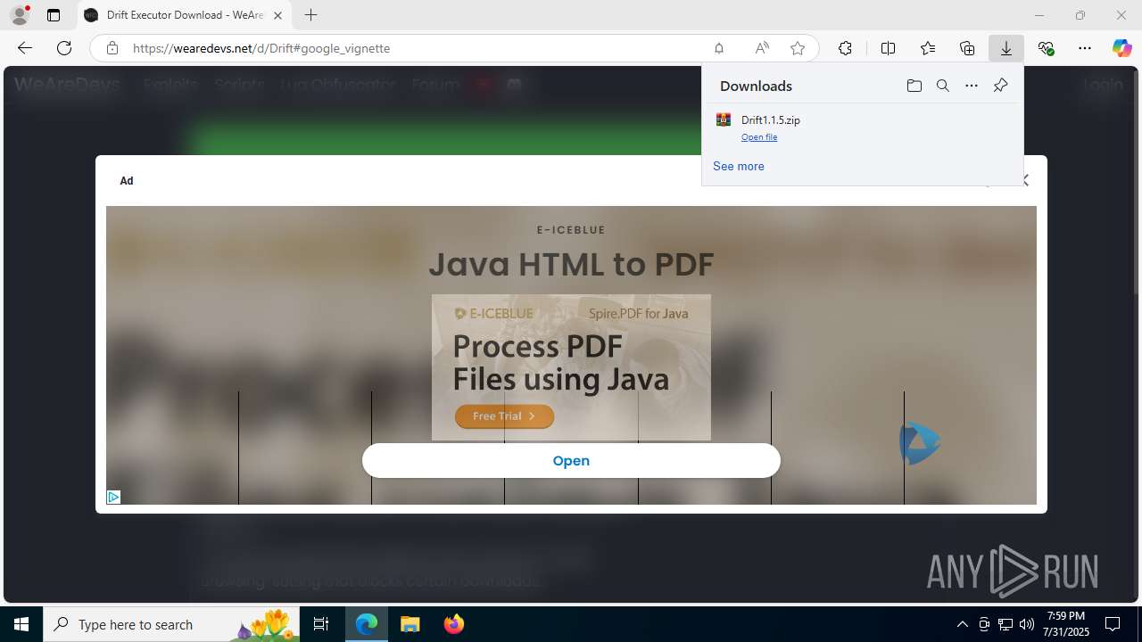Viewport: 1142px width, 642px height.
Task: Open the profile avatar icon
Action: 20,15
